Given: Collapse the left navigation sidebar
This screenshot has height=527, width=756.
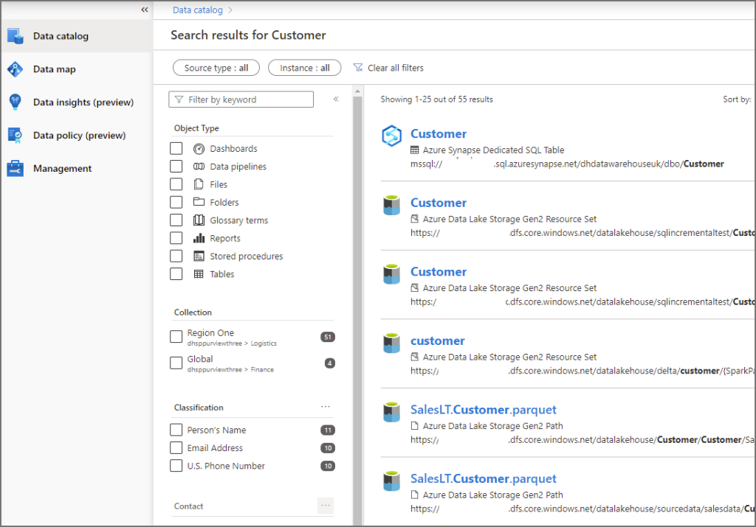Looking at the screenshot, I should 145,10.
